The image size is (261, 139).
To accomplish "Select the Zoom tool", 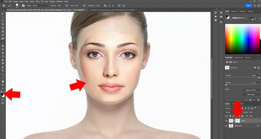I will tap(3, 85).
